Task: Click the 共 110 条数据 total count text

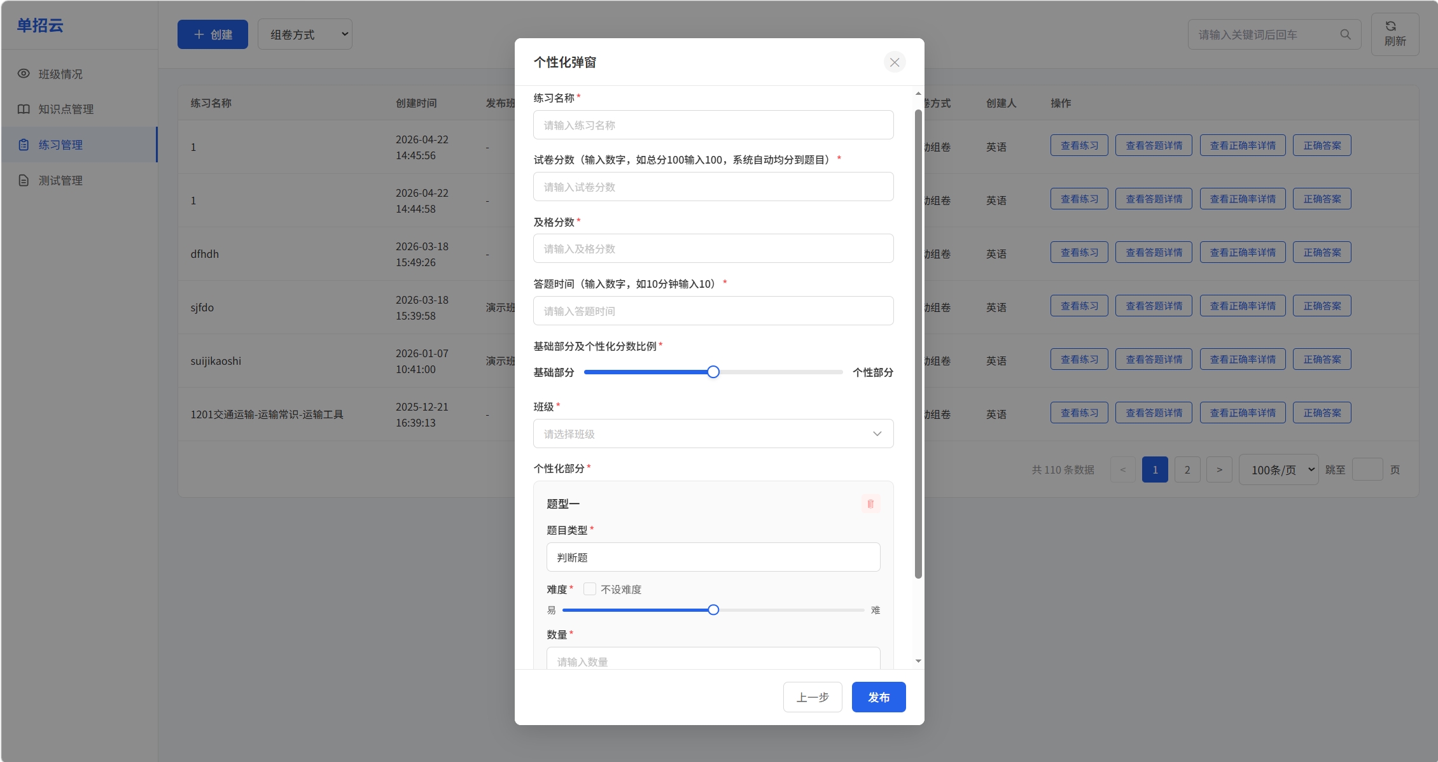Action: [x=1063, y=470]
